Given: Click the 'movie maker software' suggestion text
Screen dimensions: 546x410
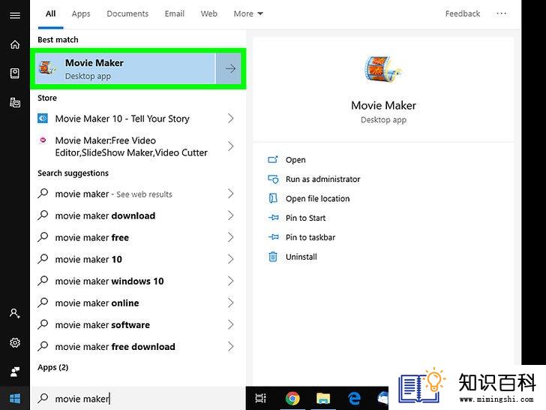Looking at the screenshot, I should tap(102, 325).
